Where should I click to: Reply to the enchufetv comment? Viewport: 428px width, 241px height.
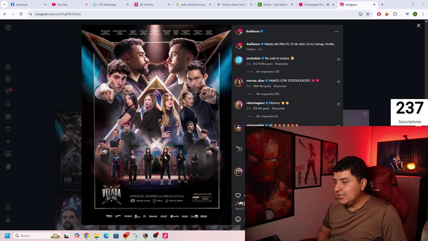(282, 64)
